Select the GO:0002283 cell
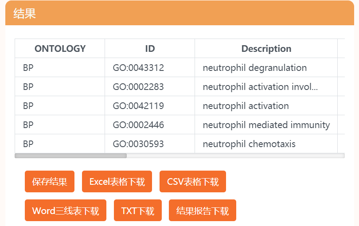 138,87
